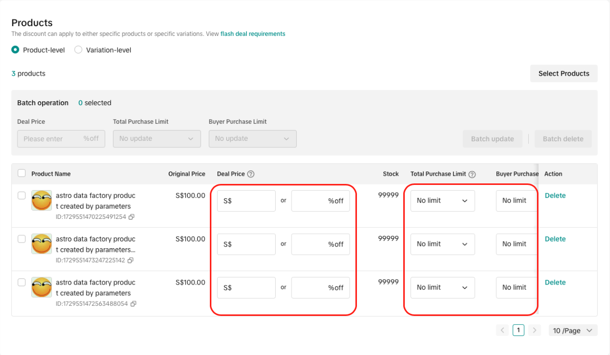This screenshot has width=610, height=355.
Task: Click the Select Products button
Action: 564,73
